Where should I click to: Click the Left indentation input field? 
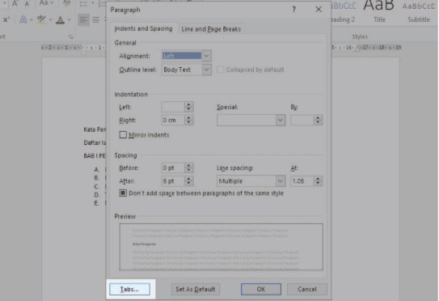[x=173, y=107]
